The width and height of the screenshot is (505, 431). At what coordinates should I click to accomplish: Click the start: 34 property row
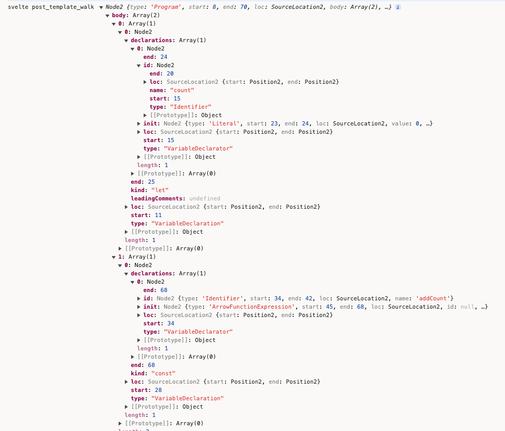(x=158, y=324)
